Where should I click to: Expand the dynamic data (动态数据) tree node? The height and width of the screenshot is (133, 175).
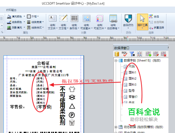[116, 127]
